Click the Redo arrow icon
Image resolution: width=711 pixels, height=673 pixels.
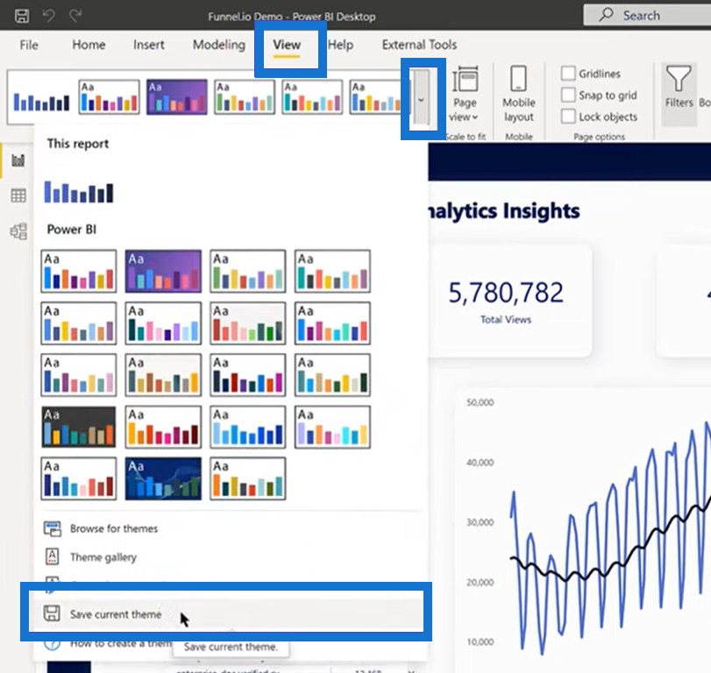pyautogui.click(x=75, y=16)
